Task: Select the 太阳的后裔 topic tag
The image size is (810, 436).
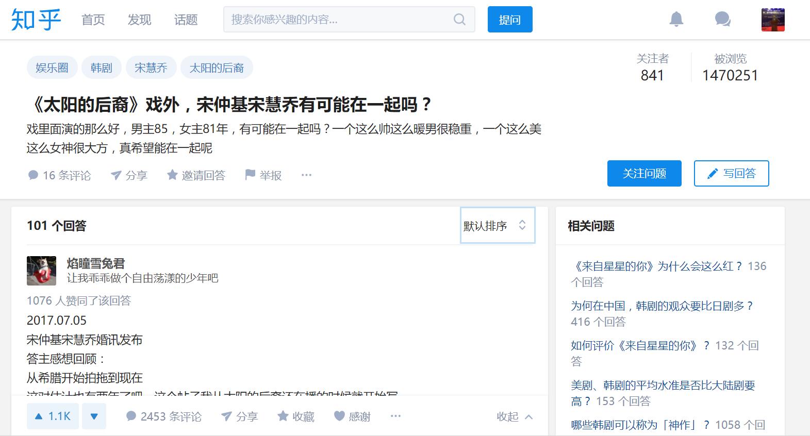Action: point(217,68)
